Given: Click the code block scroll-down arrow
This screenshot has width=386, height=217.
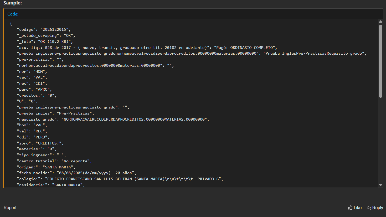Looking at the screenshot, I should pos(380,185).
